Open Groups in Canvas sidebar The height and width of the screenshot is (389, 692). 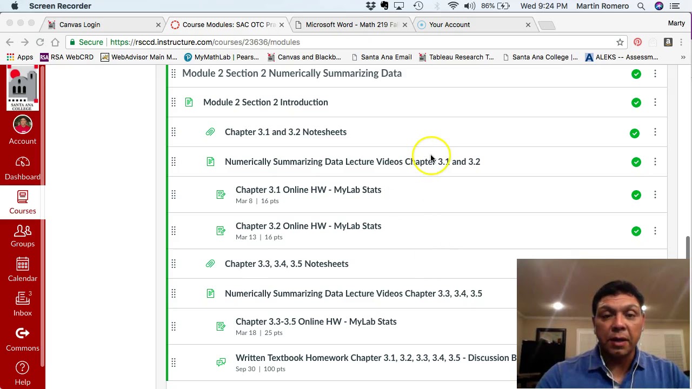[22, 236]
